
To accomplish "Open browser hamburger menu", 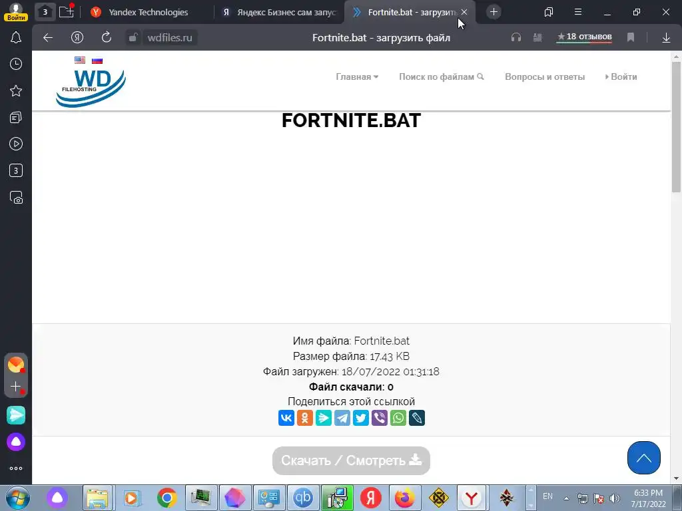I will pos(578,12).
